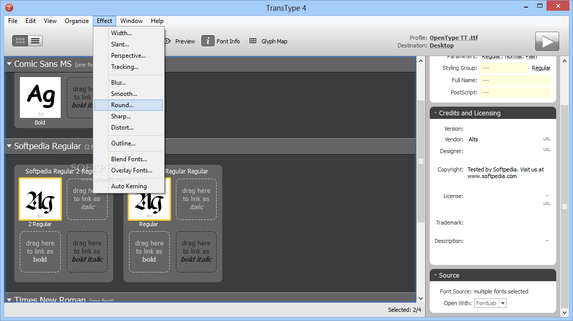
Task: Select the Comic Sans MS Bold thumbnail
Action: tap(40, 97)
